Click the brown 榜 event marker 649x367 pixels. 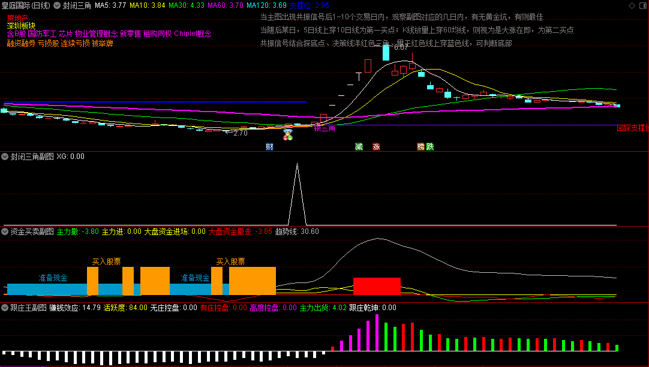pos(421,147)
